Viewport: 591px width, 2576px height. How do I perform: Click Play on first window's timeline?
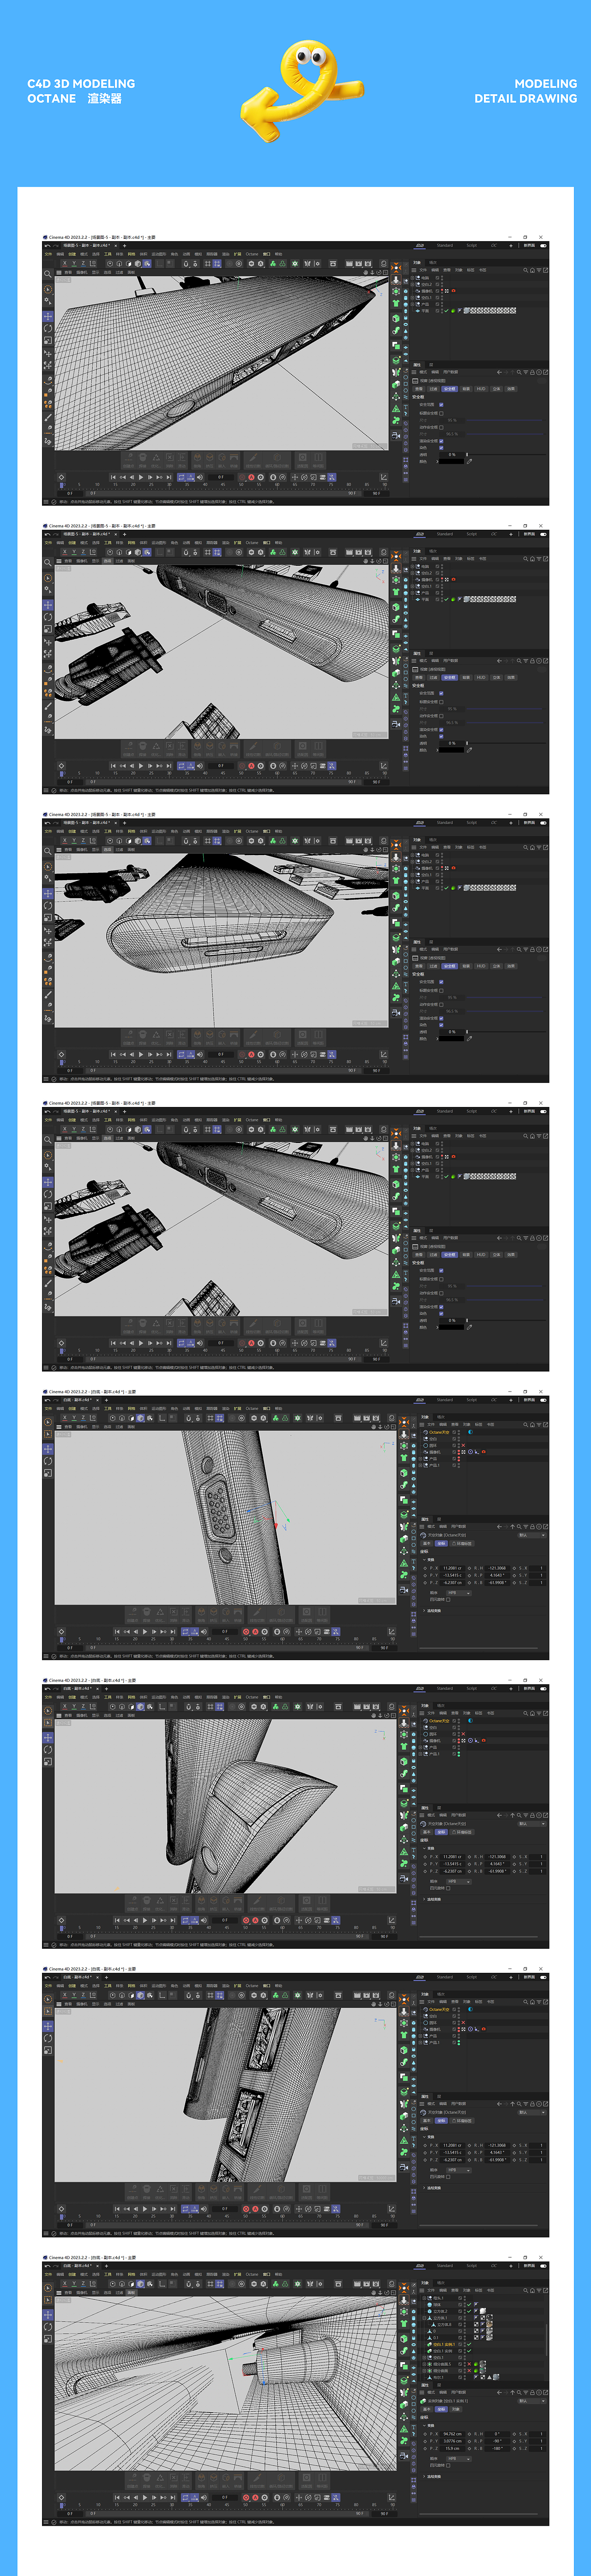pos(141,477)
